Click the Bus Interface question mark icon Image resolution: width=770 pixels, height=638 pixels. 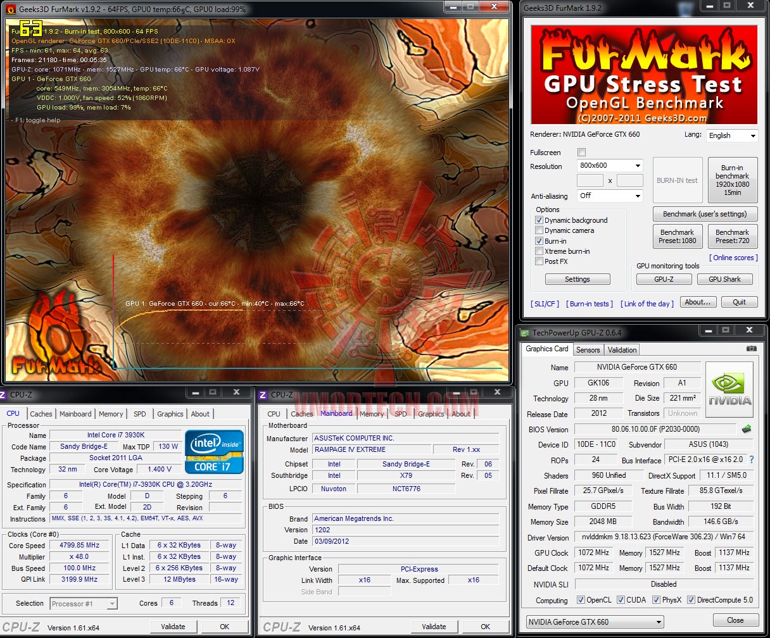point(752,460)
